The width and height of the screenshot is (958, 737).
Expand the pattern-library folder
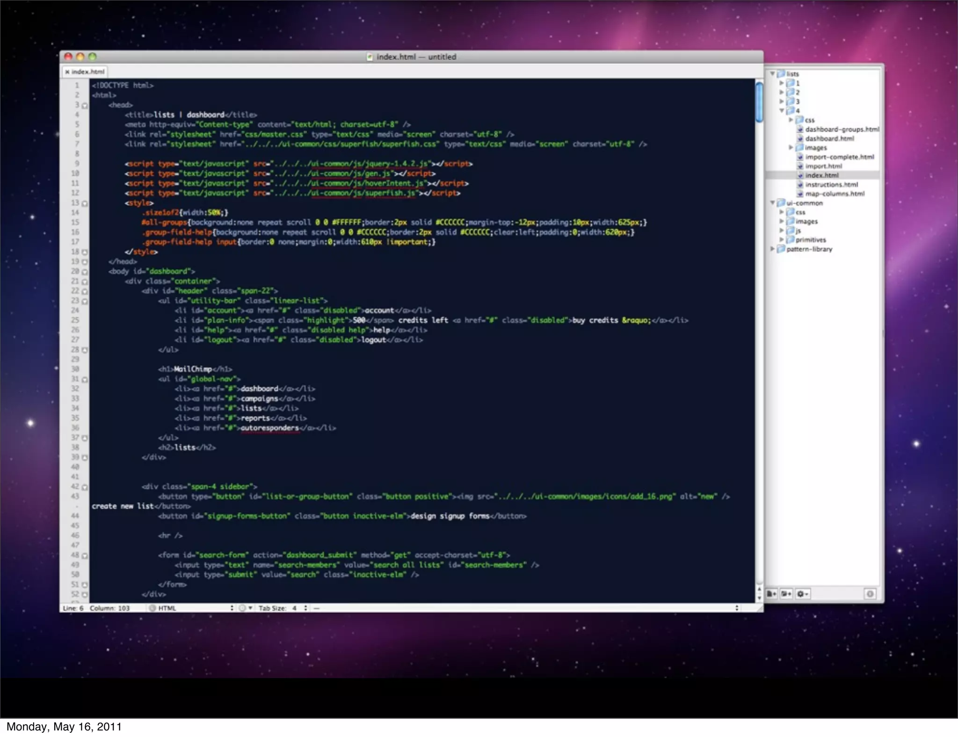click(773, 249)
